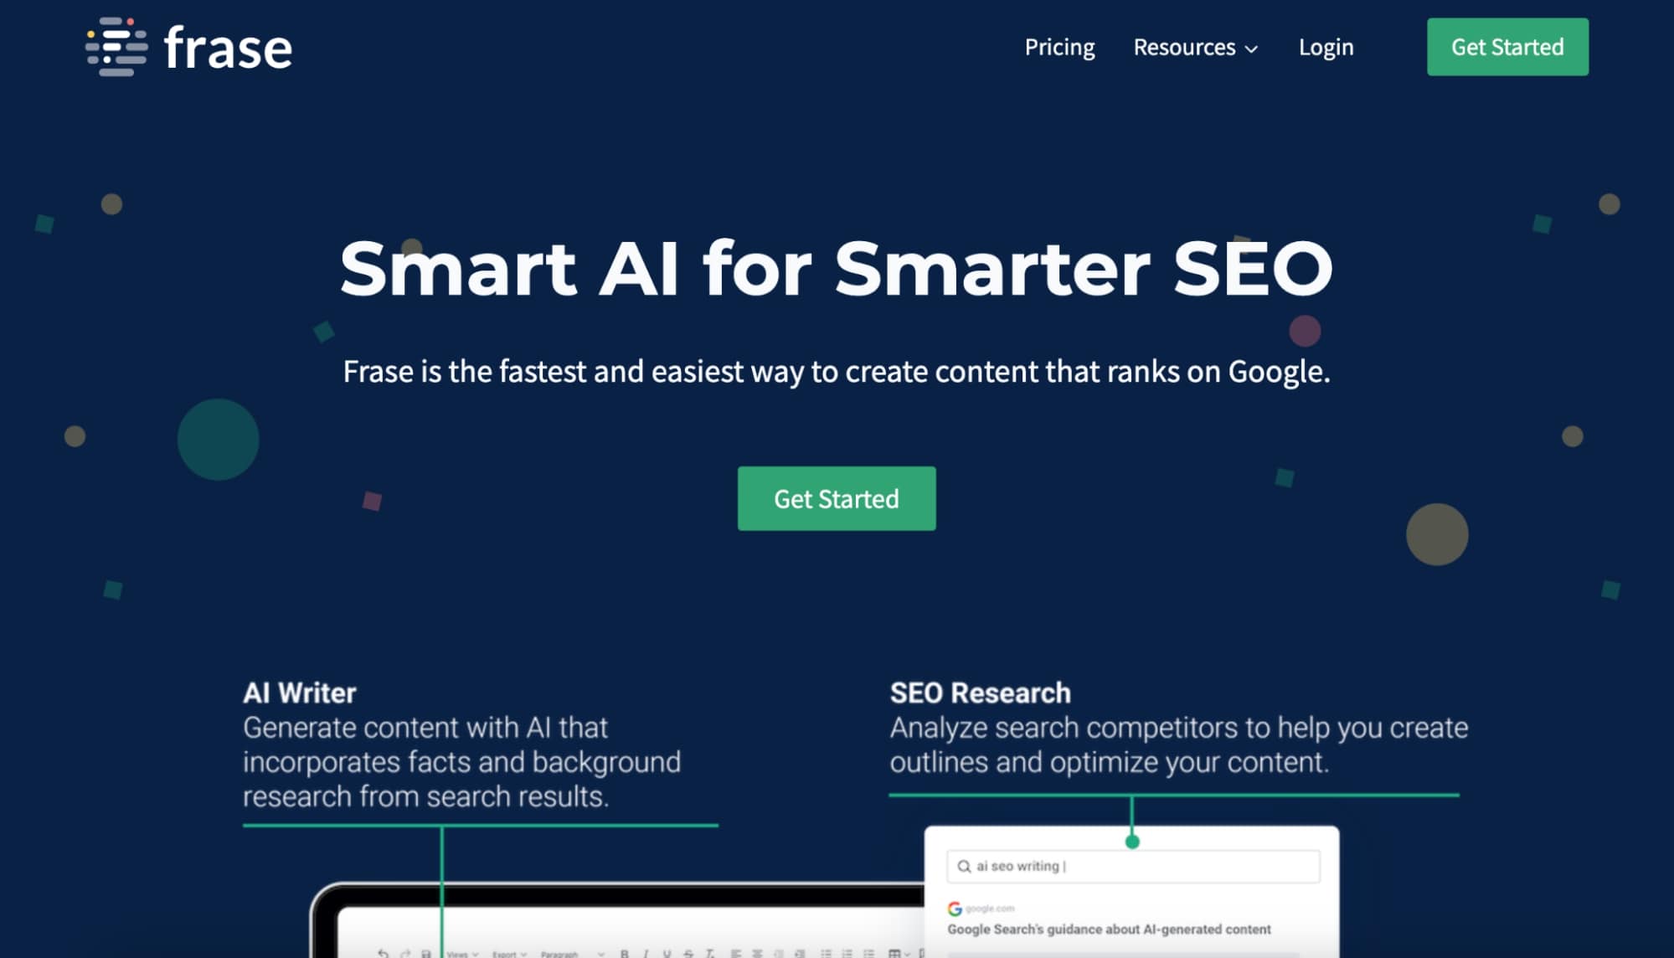Image resolution: width=1674 pixels, height=958 pixels.
Task: Click the Strikethrough formatting icon
Action: point(688,953)
